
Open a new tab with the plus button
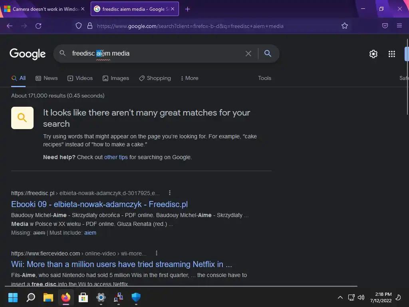188,9
